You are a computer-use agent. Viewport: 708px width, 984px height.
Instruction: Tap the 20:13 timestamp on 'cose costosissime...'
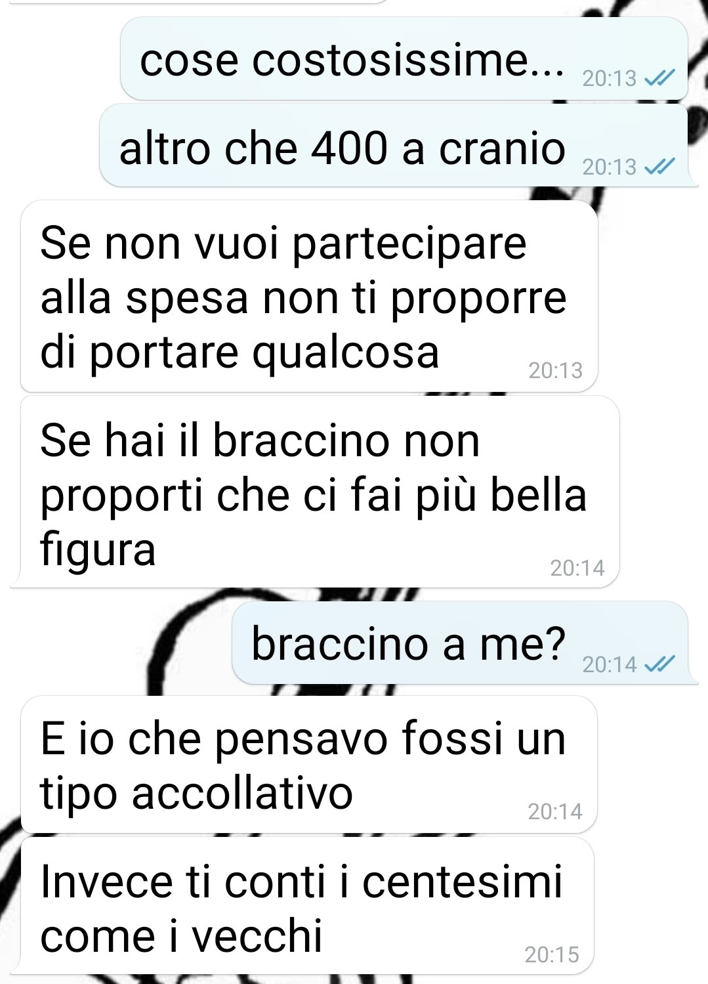[x=609, y=79]
